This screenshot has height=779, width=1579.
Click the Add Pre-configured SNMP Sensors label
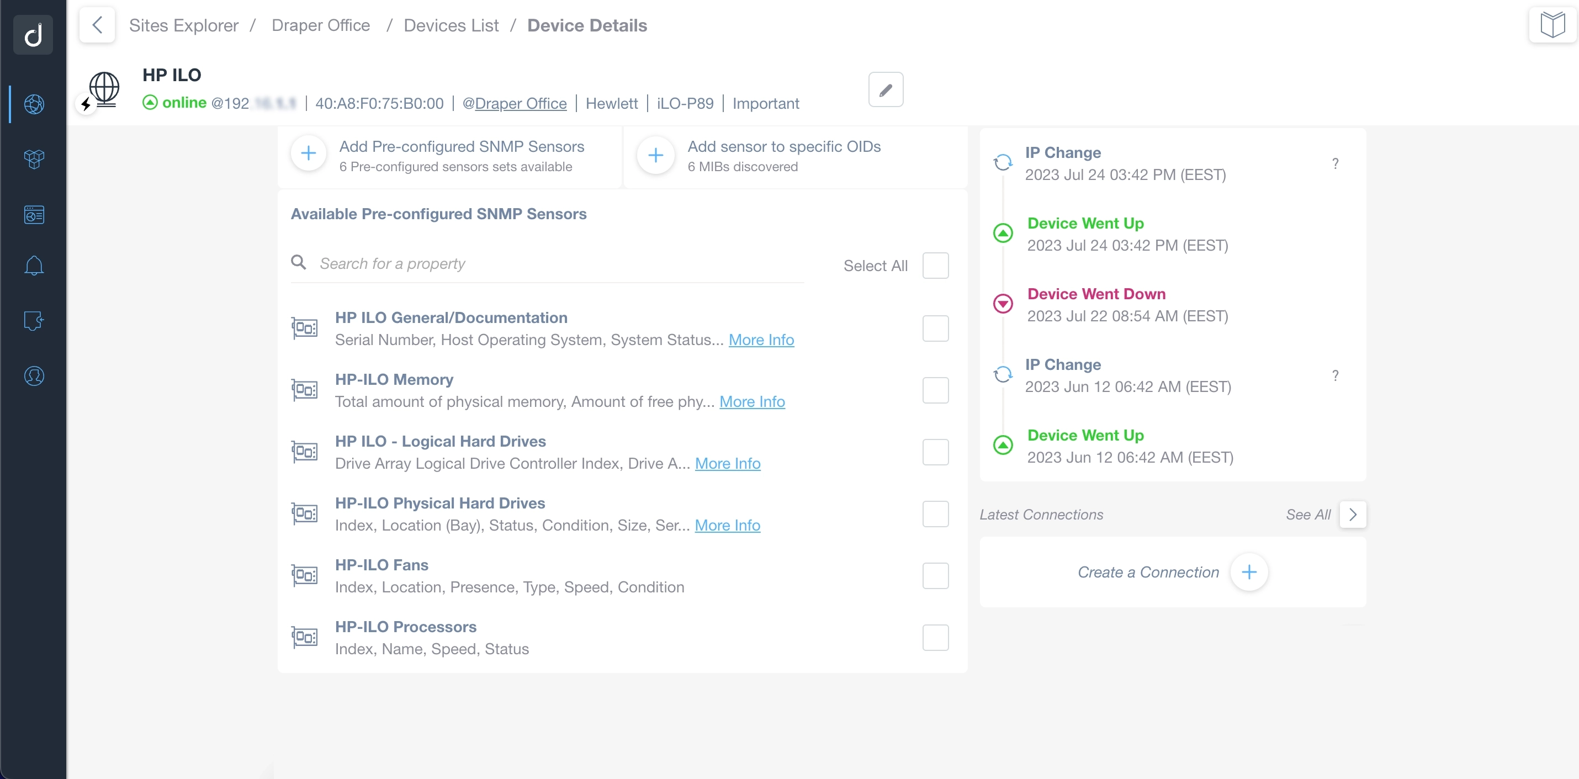click(462, 146)
